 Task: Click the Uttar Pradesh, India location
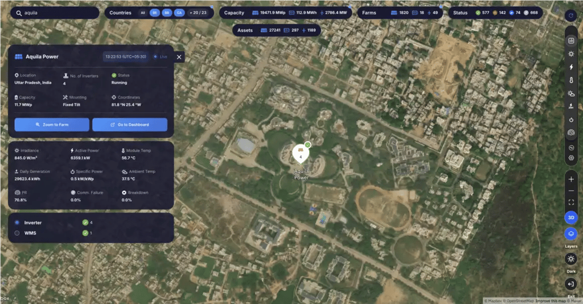coord(32,83)
